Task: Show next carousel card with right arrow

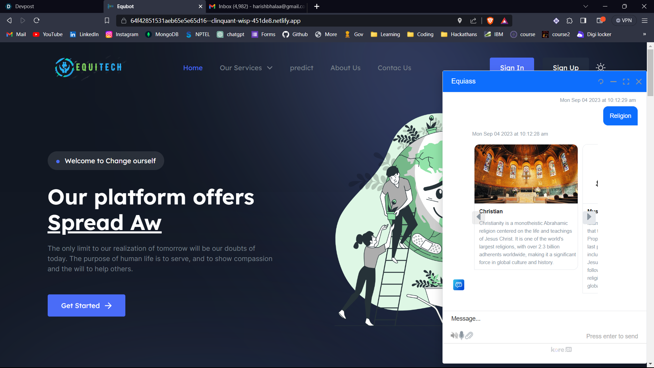Action: (x=589, y=217)
